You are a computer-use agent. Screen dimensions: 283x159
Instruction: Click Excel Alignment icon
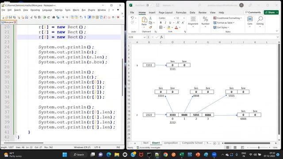(x=193, y=19)
